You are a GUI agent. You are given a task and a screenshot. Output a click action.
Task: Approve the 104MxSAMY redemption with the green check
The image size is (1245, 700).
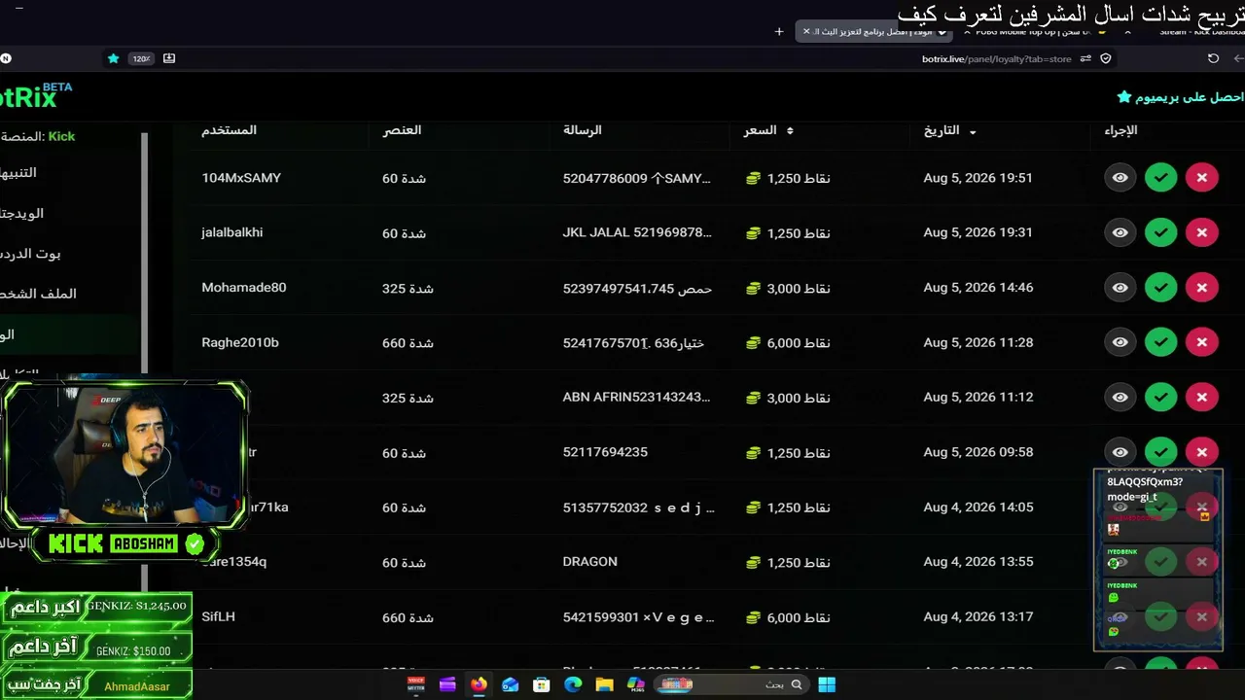point(1160,178)
